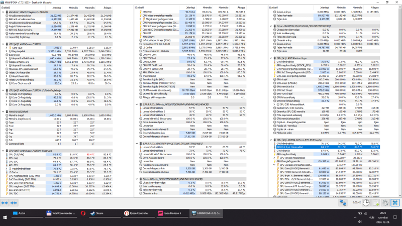Select the CPU EDC row

click(x=192, y=12)
